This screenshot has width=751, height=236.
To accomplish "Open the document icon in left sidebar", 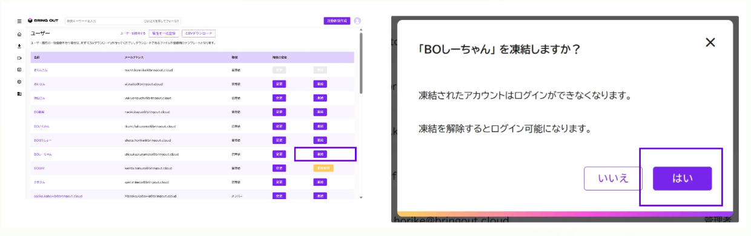I will (19, 70).
